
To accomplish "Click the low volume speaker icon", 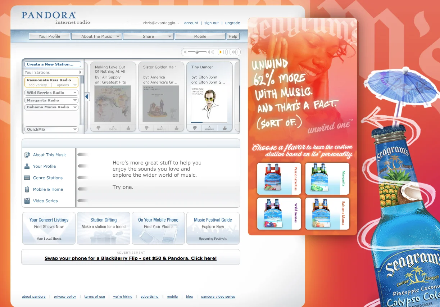I will pyautogui.click(x=186, y=52).
